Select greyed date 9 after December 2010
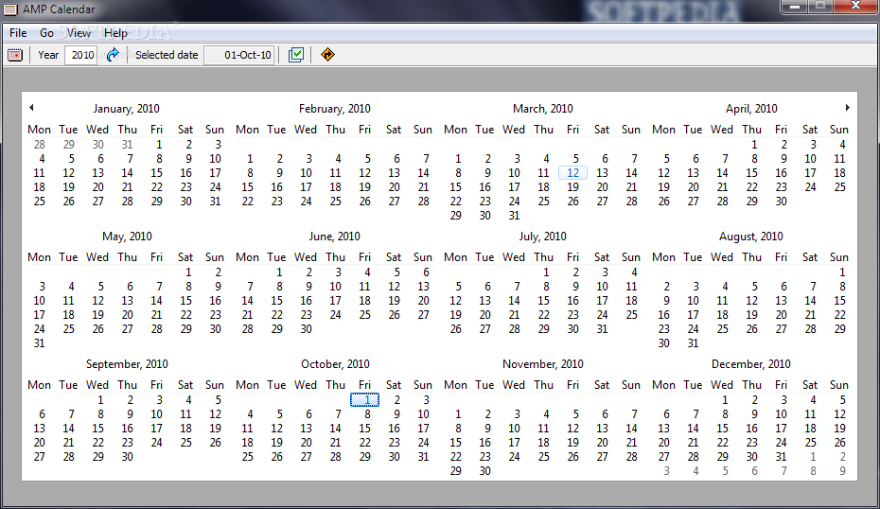The width and height of the screenshot is (880, 509). (842, 471)
